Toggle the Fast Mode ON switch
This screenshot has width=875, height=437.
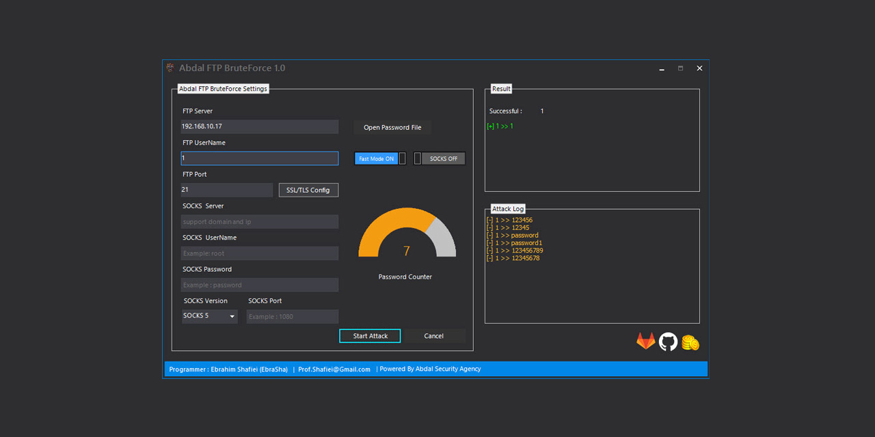tap(380, 158)
